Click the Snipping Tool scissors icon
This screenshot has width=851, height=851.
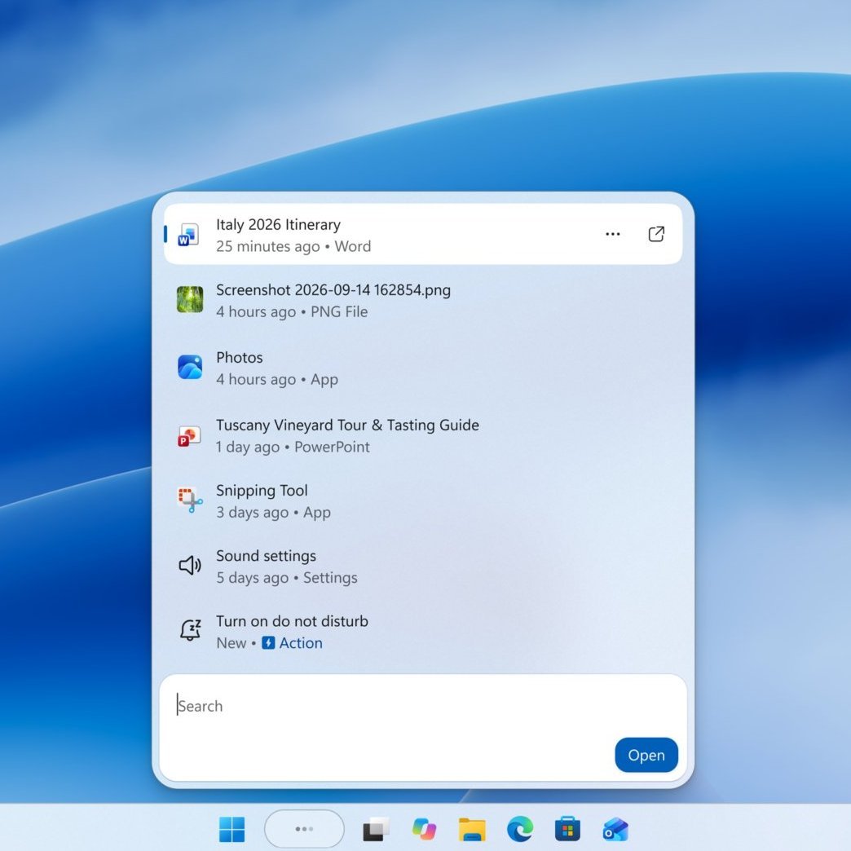click(x=190, y=500)
